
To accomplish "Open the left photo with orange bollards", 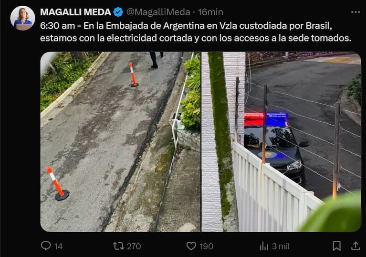I will coord(120,142).
